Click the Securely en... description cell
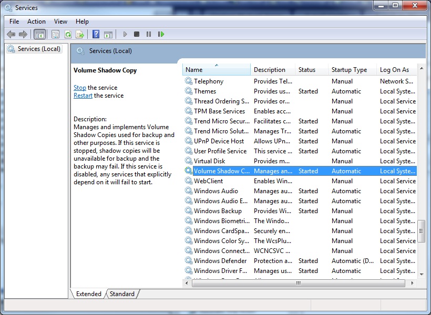The height and width of the screenshot is (315, 431). point(272,231)
